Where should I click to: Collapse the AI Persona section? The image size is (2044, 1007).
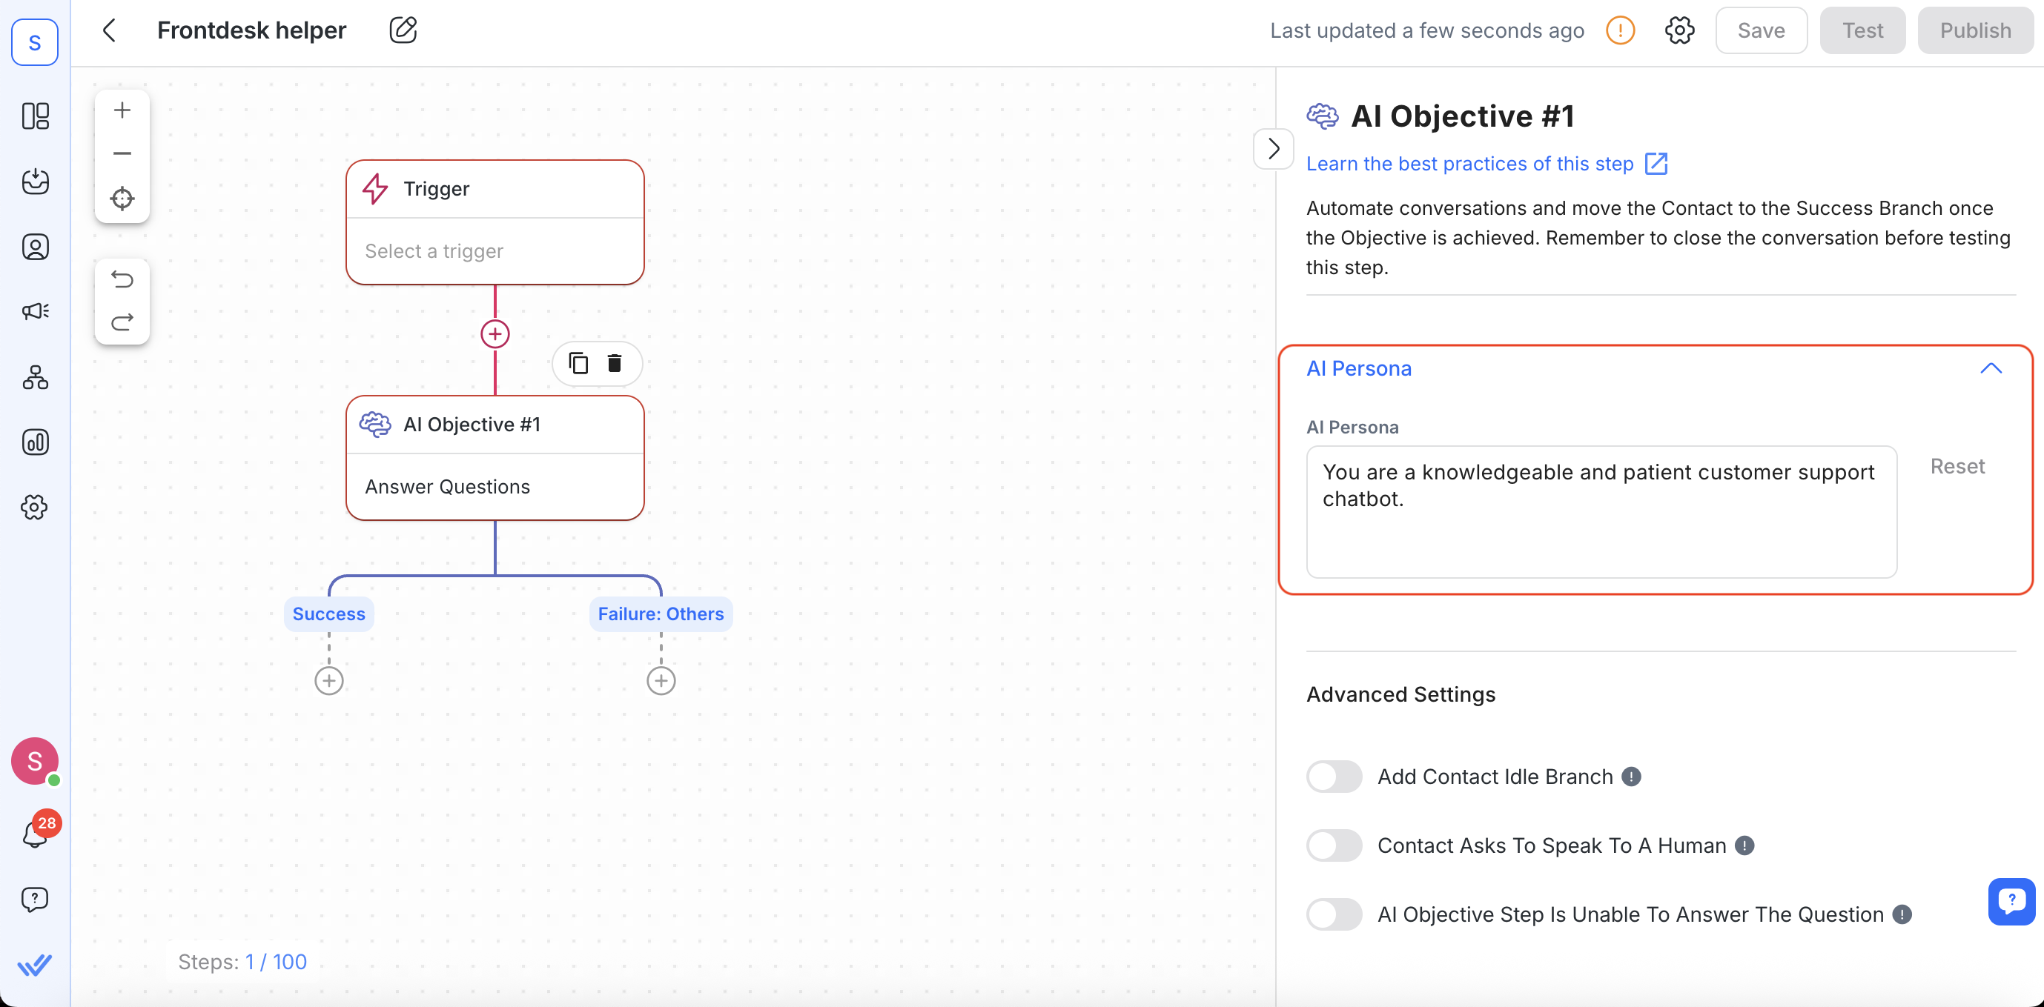[1990, 369]
